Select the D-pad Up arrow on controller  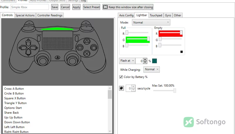(28, 42)
